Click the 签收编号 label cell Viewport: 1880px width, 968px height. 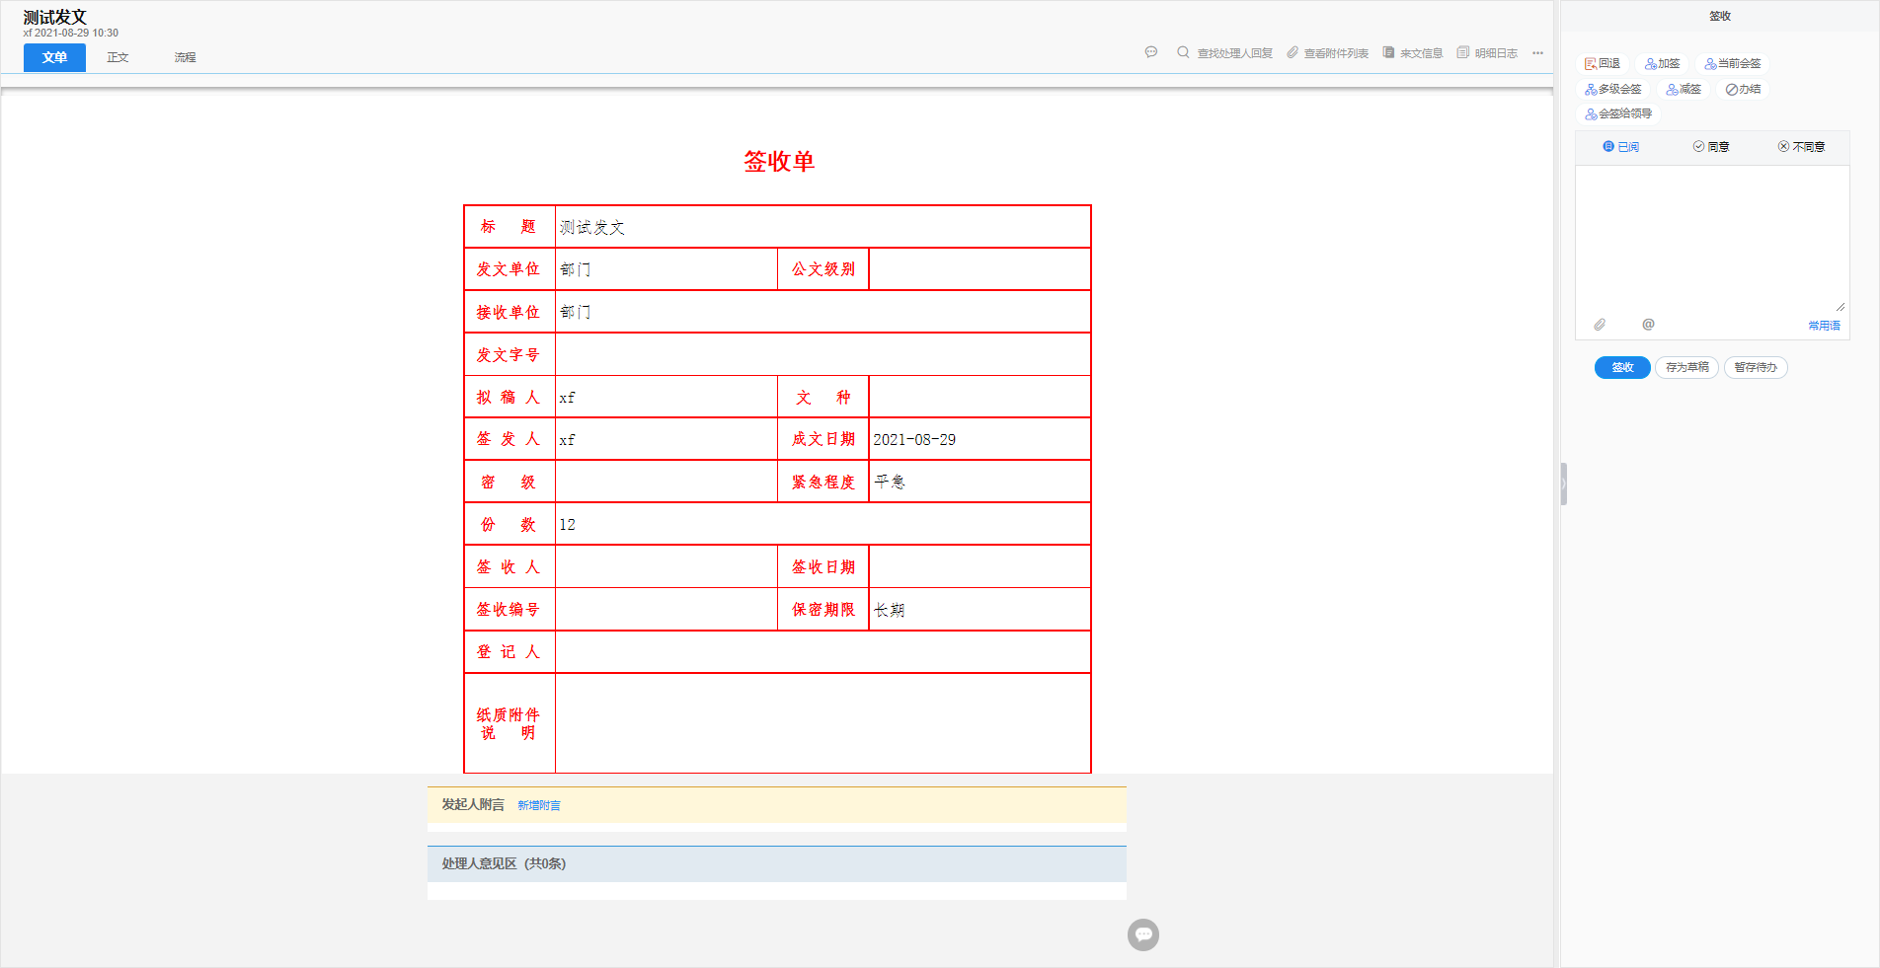point(509,610)
